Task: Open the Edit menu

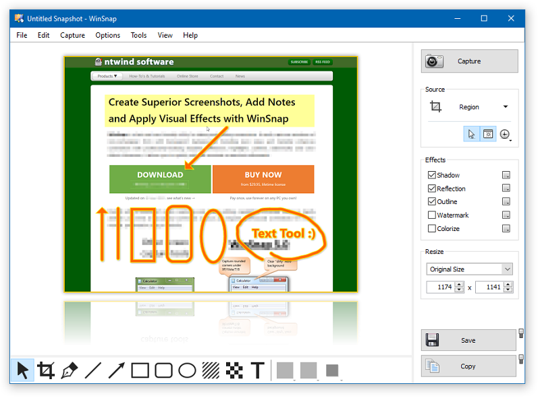Action: (x=43, y=35)
